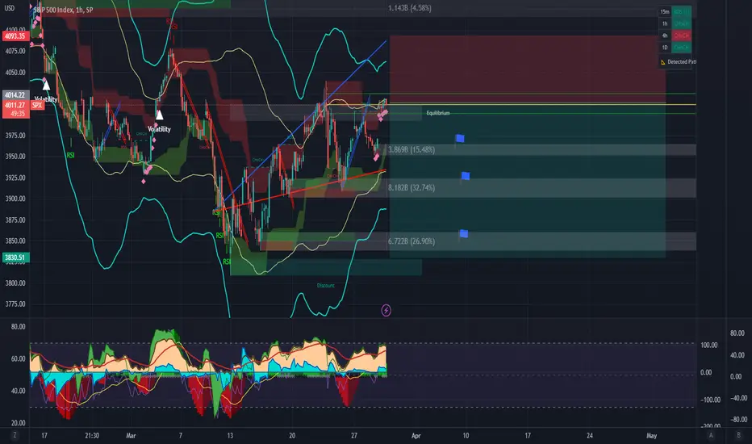Select the green 3830.51 price label

point(15,258)
